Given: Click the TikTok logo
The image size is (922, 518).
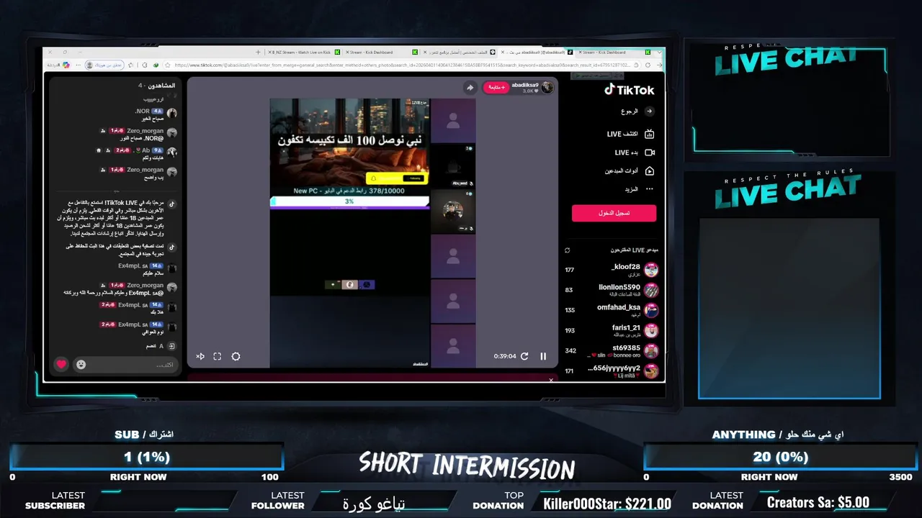Looking at the screenshot, I should click(x=629, y=90).
